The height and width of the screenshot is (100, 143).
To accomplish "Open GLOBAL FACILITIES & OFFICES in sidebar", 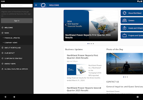I will (x=17, y=69).
